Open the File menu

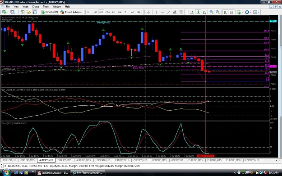[8, 6]
